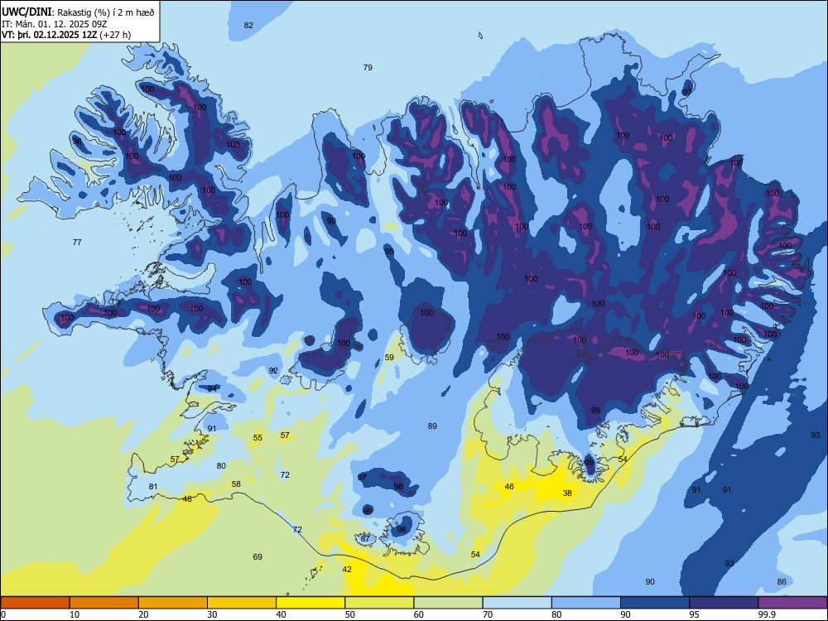Click the humidity value '59' on the map
Image resolution: width=828 pixels, height=621 pixels.
click(389, 358)
